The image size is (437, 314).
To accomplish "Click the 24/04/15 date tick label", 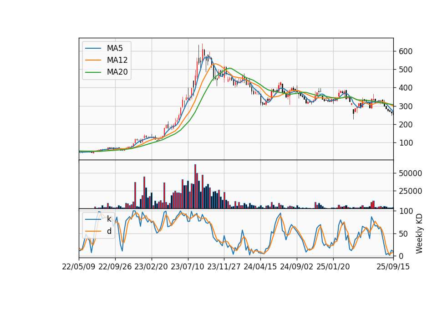I will point(260,267).
